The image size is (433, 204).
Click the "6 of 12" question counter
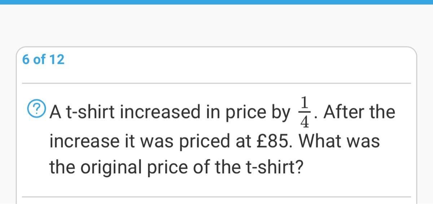[43, 59]
